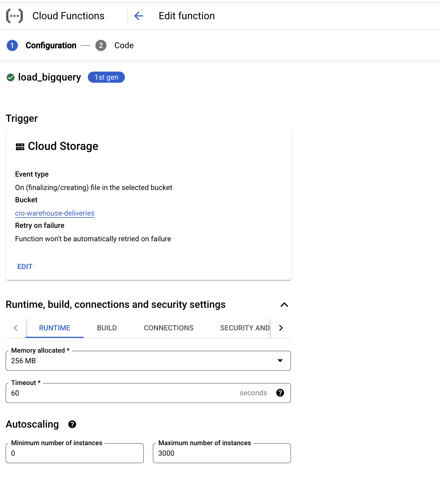The image size is (441, 478).
Task: Collapse the Runtime, build, connections settings section
Action: point(284,304)
